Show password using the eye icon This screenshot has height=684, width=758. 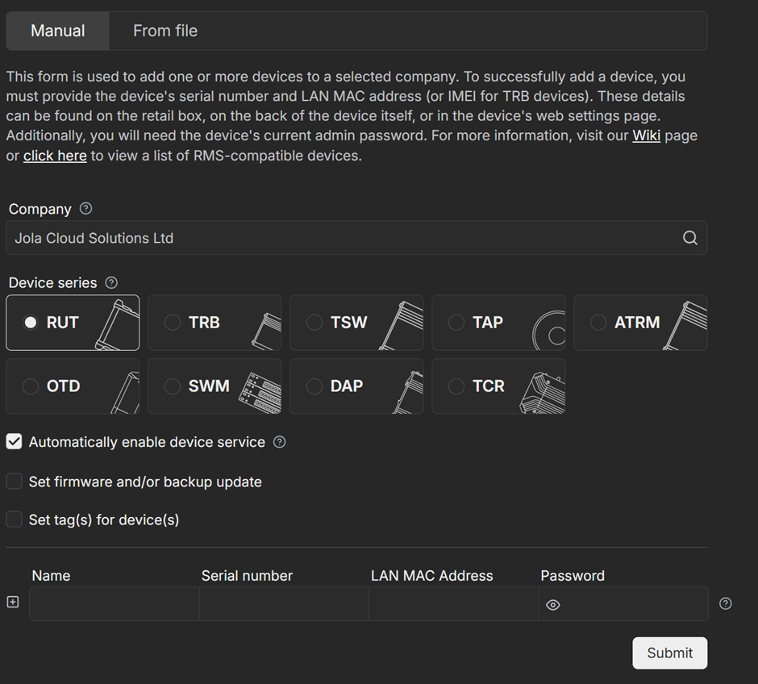coord(553,605)
